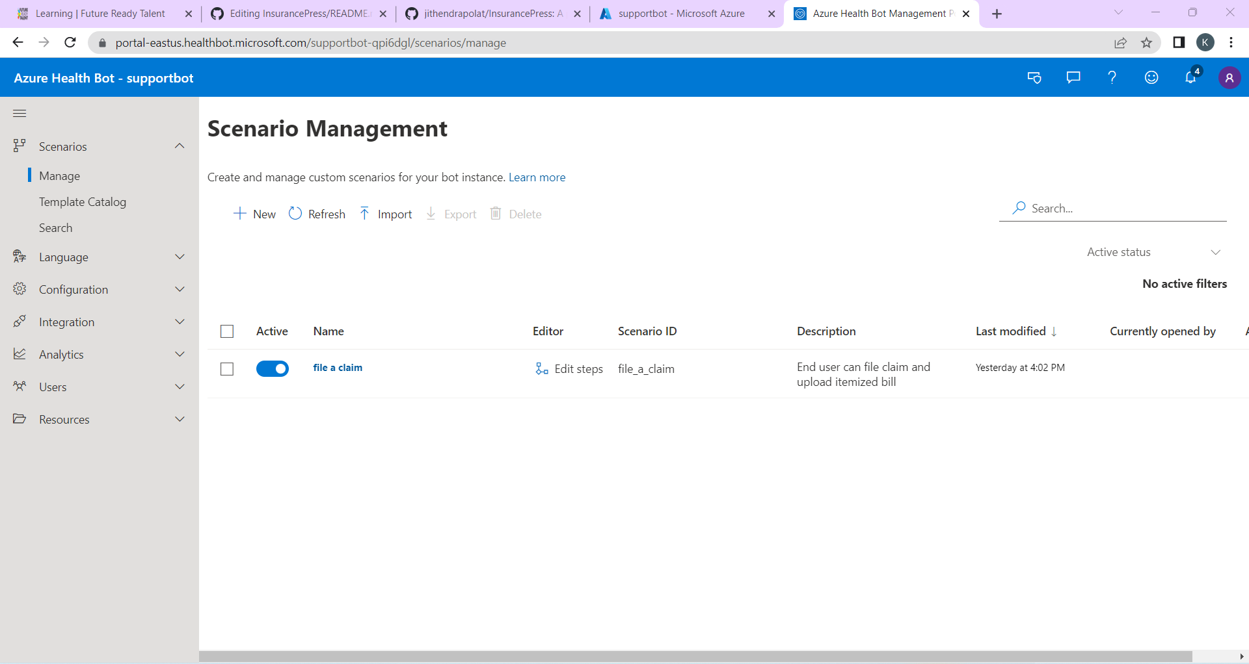Click Refresh button in toolbar
Screen dimensions: 1249x664
coord(317,214)
